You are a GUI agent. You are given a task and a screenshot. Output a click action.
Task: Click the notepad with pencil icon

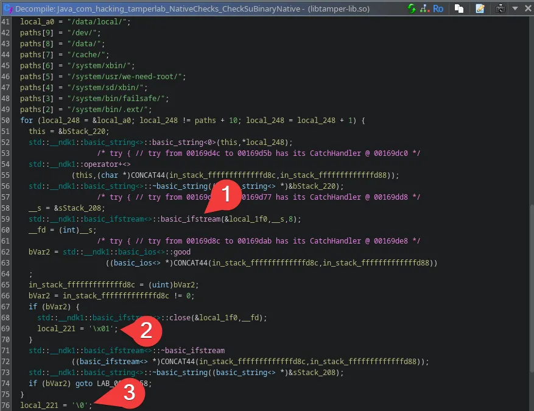coord(480,9)
